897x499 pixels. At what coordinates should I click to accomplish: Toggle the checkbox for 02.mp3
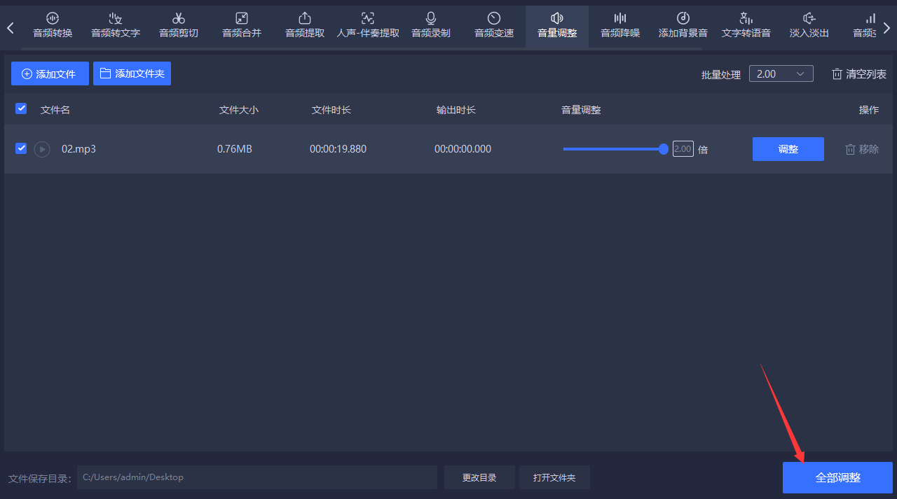pyautogui.click(x=21, y=148)
